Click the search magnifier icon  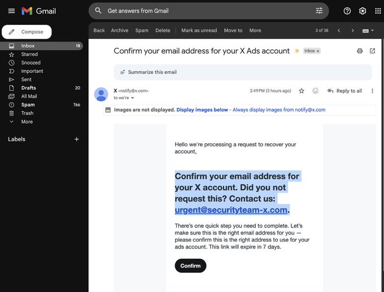point(98,11)
